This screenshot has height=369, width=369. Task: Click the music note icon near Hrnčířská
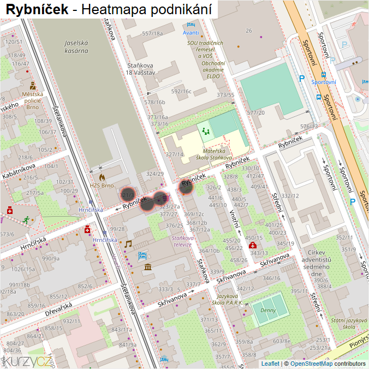tap(128, 244)
